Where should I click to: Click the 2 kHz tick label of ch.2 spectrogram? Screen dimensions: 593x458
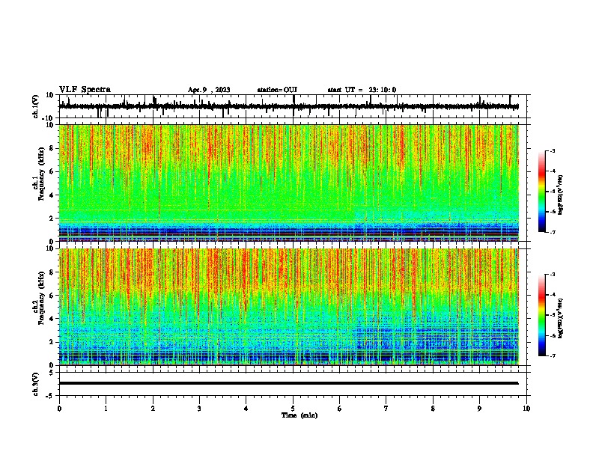pos(52,342)
